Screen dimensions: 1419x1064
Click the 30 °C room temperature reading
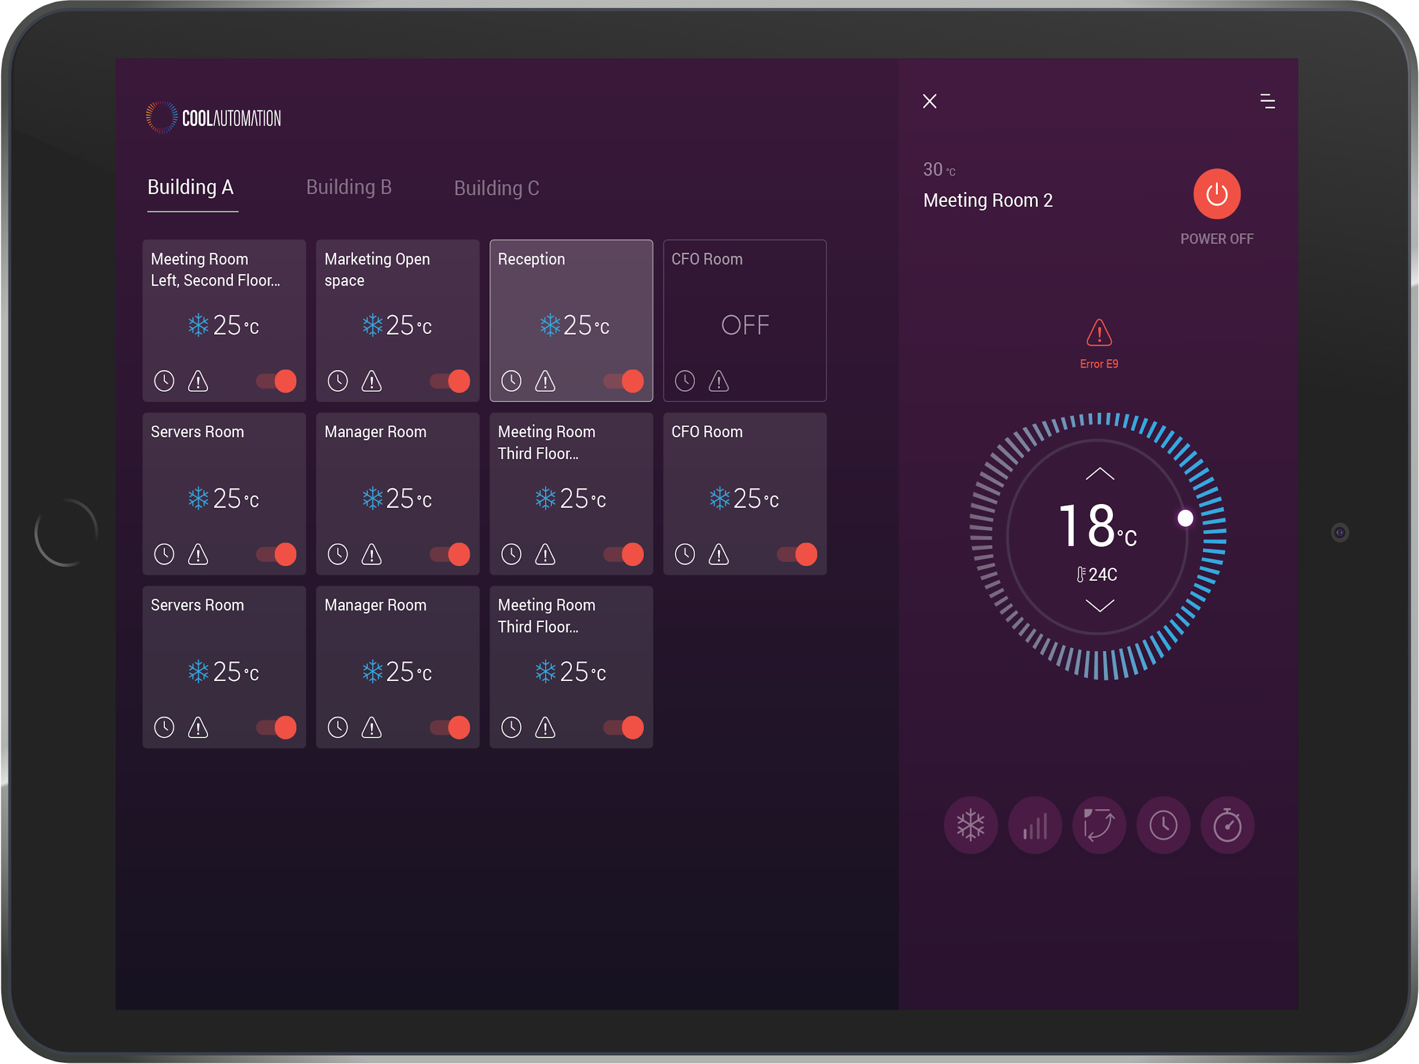coord(939,169)
